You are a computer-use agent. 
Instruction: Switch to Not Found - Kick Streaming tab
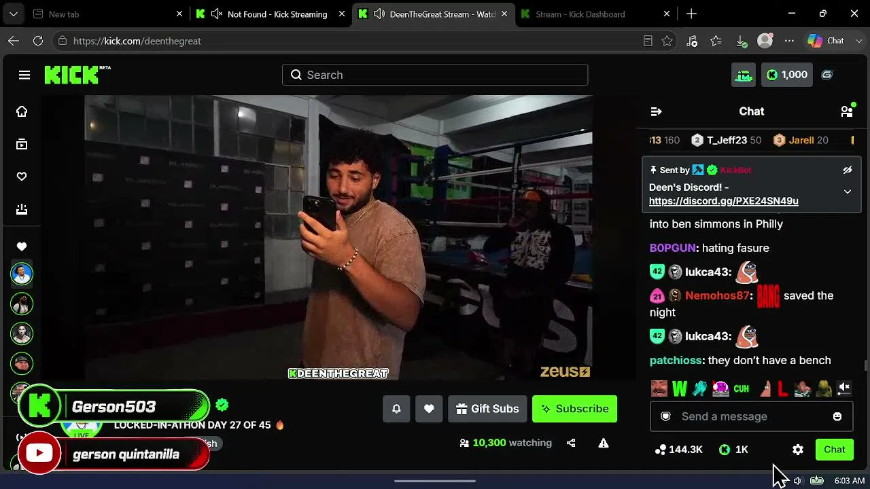point(271,14)
